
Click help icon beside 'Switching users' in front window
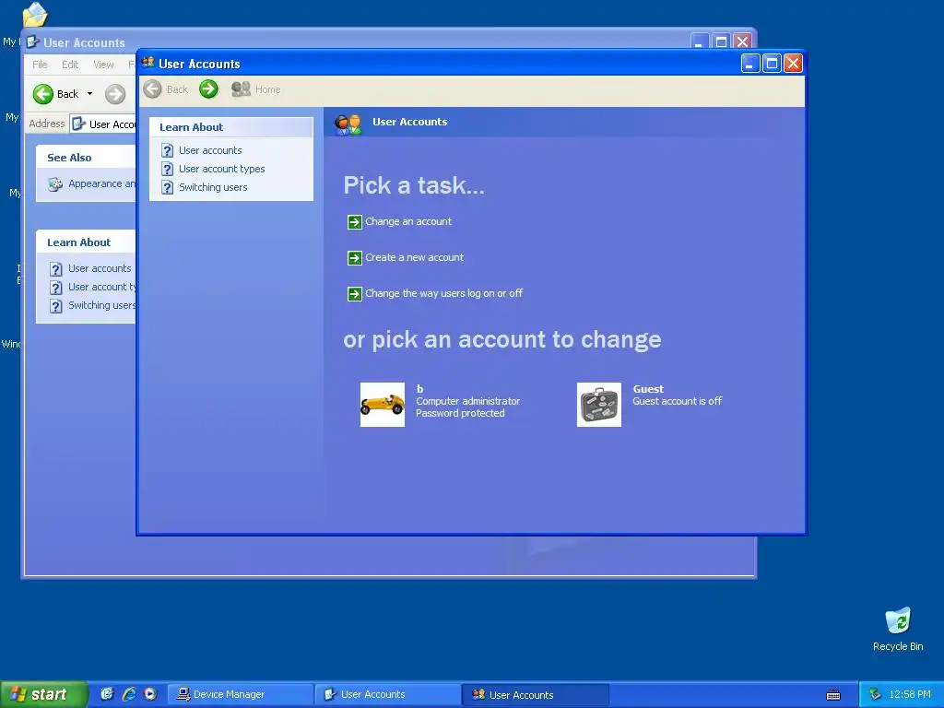pyautogui.click(x=168, y=188)
